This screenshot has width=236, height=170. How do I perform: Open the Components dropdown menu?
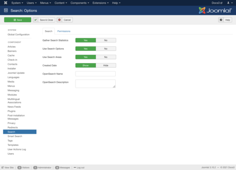(x=80, y=3)
